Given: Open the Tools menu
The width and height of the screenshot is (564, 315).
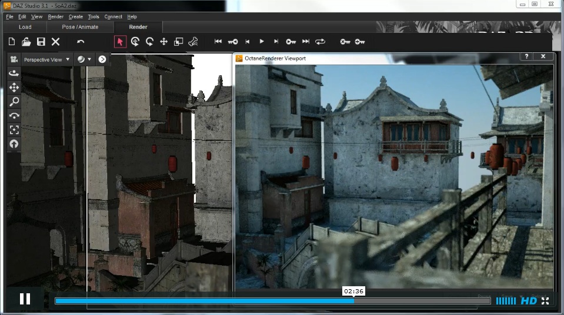Looking at the screenshot, I should (94, 16).
